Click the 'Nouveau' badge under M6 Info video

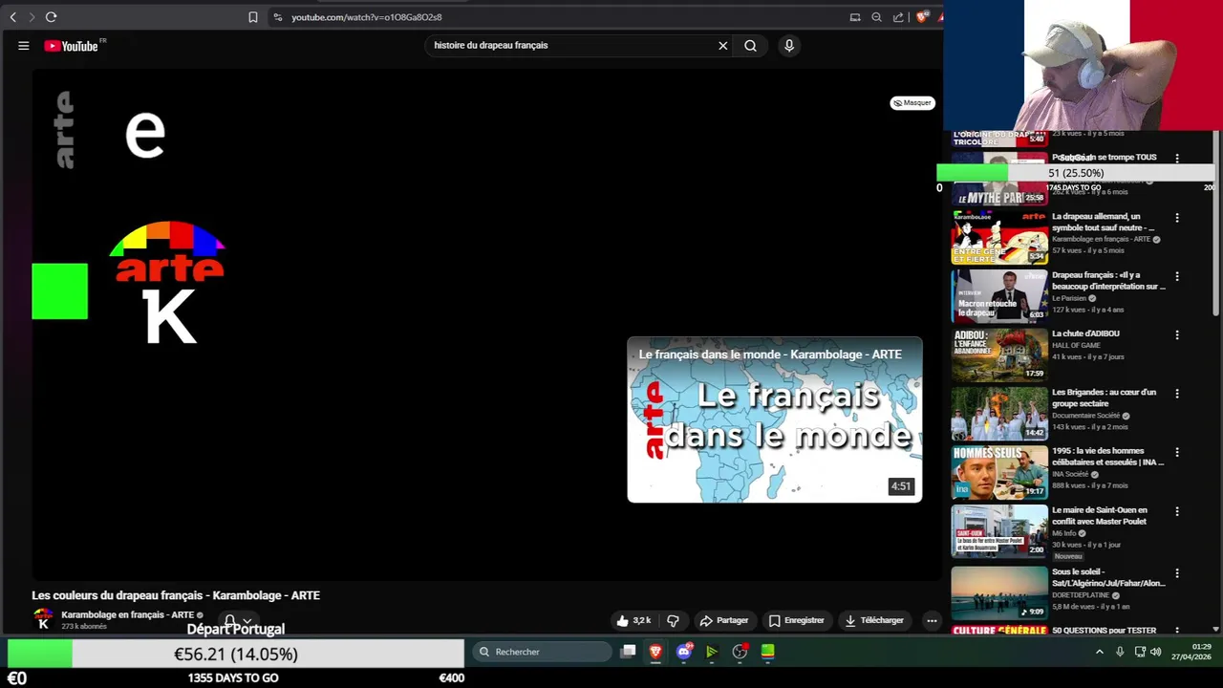point(1068,556)
